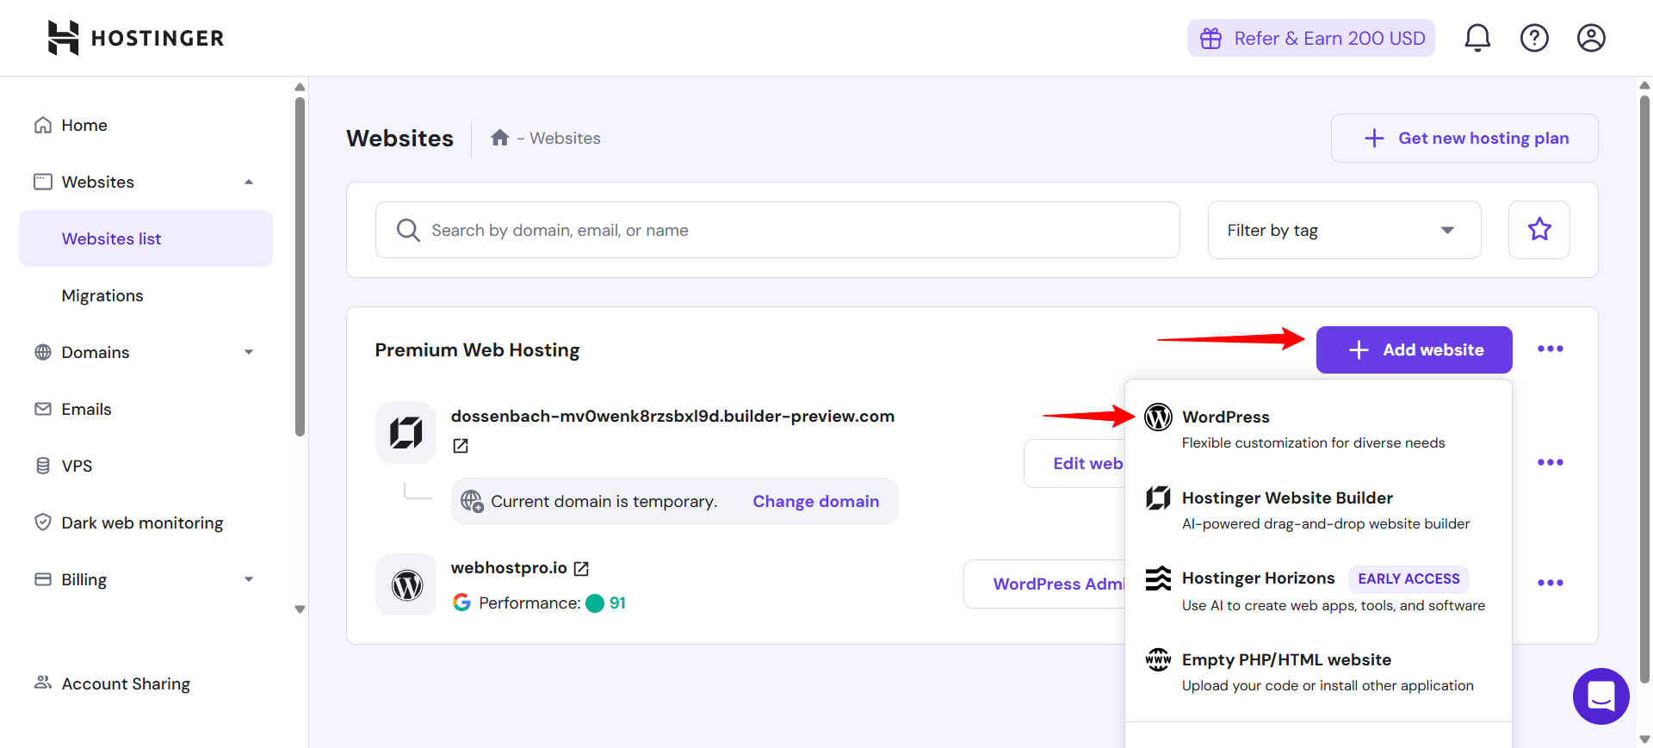The width and height of the screenshot is (1653, 748).
Task: Open the Filter by tag dropdown
Action: click(1344, 230)
